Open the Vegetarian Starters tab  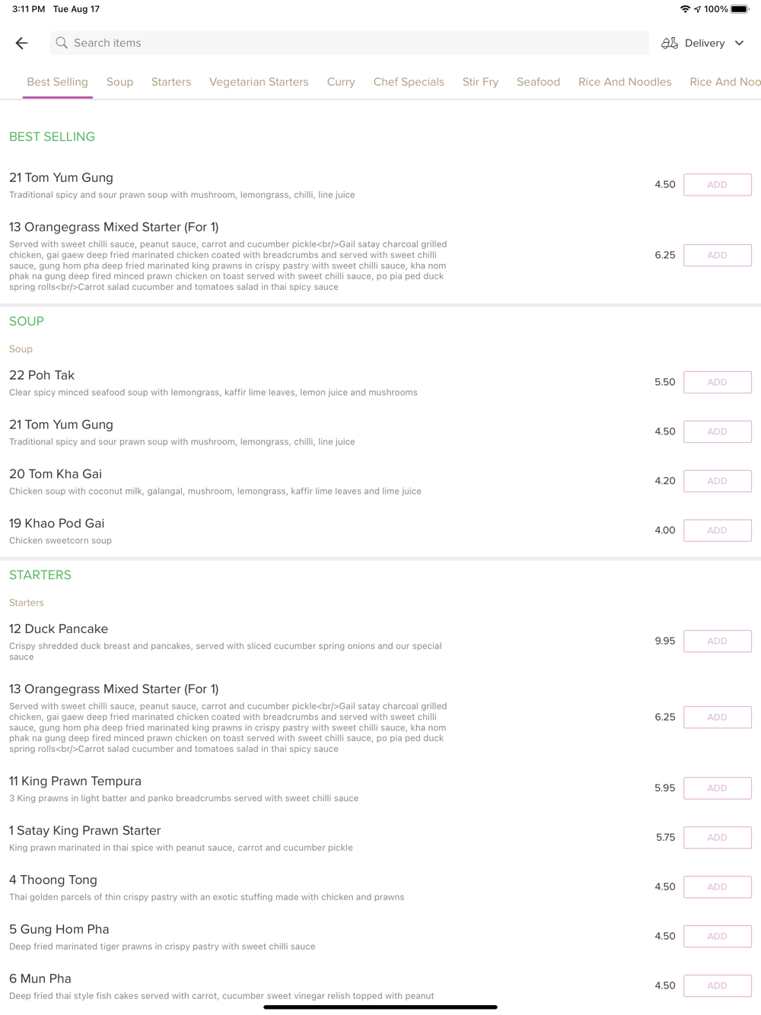pyautogui.click(x=259, y=82)
